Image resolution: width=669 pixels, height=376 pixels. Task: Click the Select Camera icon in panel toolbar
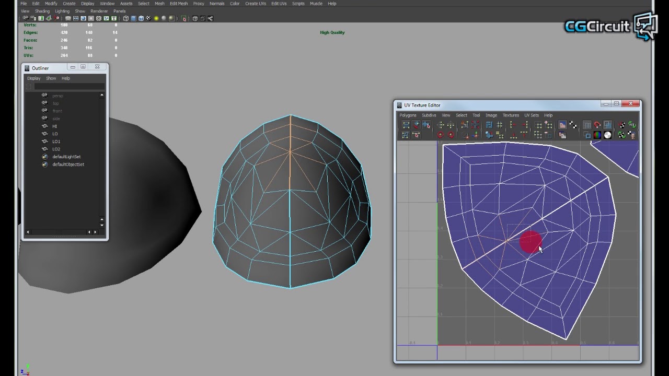[26, 18]
